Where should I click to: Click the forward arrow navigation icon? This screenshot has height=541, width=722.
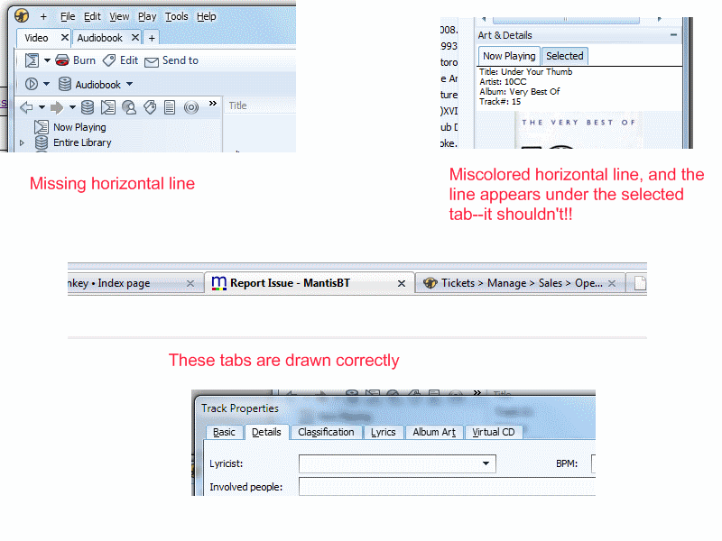coord(57,107)
